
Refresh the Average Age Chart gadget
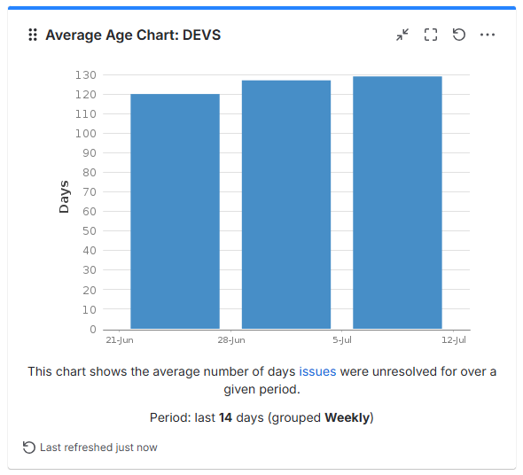pyautogui.click(x=459, y=35)
